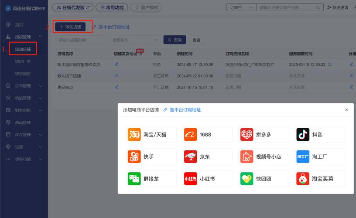Select the 群接龙 green icon

[134, 179]
